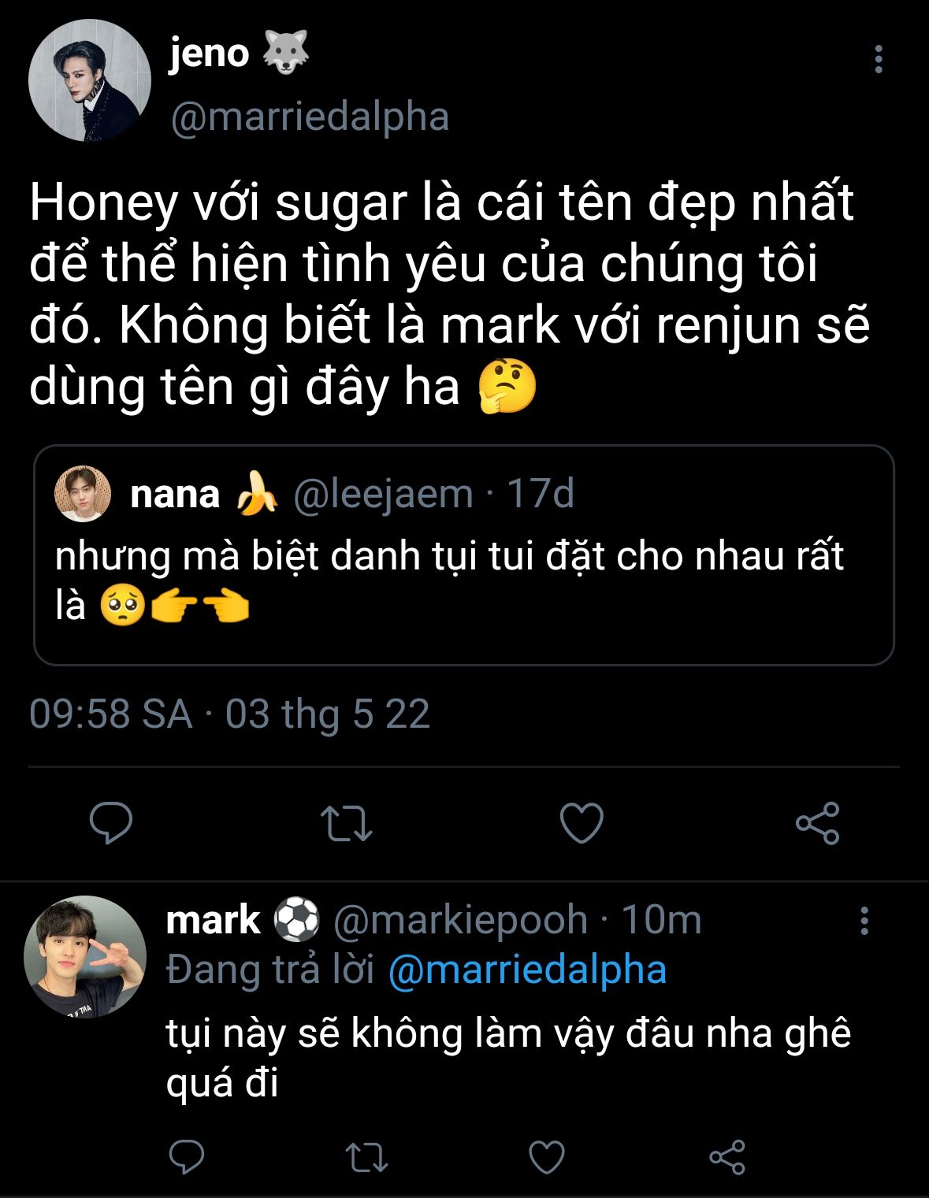Open the @marriedalpha mention link in reply
This screenshot has height=1198, width=929.
527,970
